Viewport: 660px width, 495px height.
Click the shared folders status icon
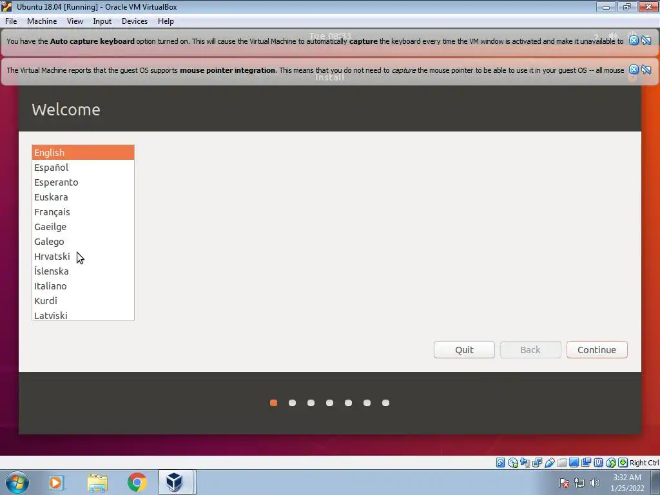coord(561,463)
